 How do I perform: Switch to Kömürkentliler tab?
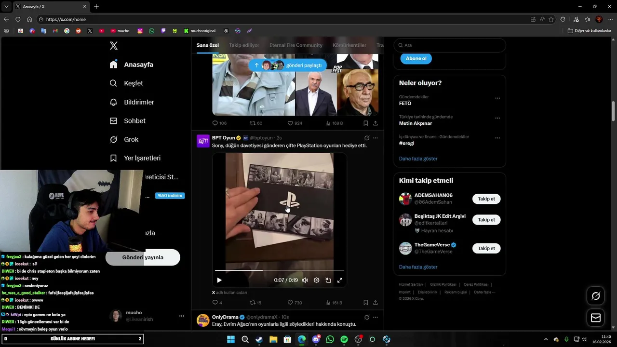point(349,45)
